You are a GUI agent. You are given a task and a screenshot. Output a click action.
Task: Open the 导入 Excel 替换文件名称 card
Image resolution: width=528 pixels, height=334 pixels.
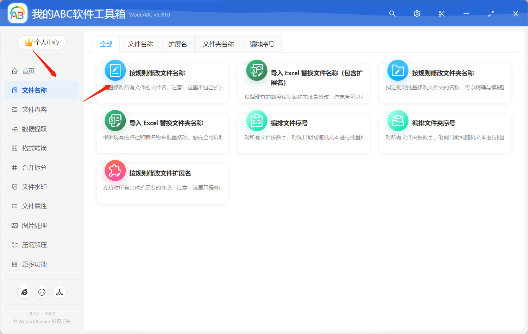click(x=303, y=83)
